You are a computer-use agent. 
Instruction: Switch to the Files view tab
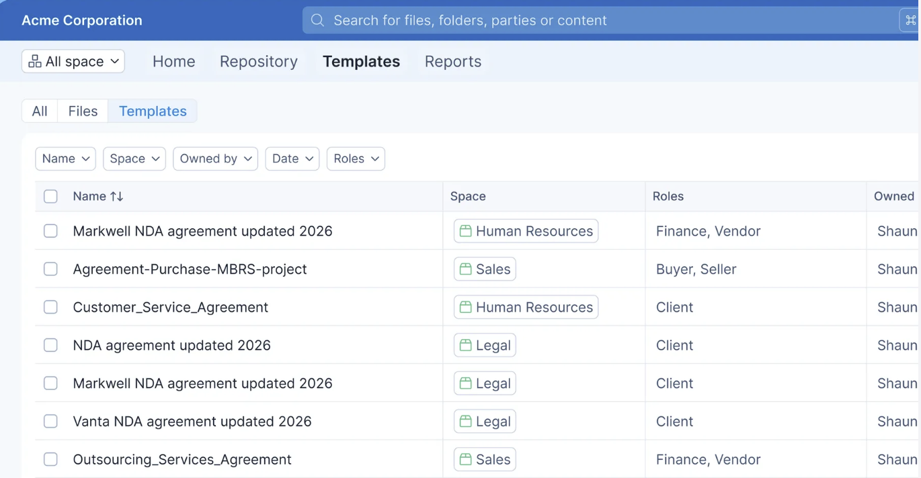[83, 111]
